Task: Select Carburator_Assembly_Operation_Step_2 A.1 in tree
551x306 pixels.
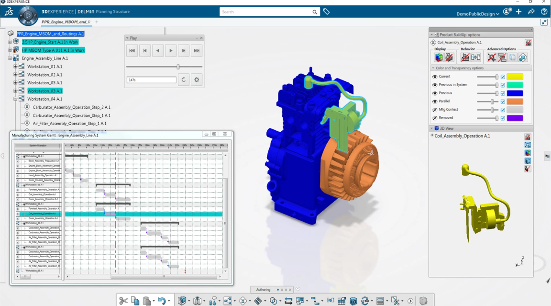Action: [71, 107]
